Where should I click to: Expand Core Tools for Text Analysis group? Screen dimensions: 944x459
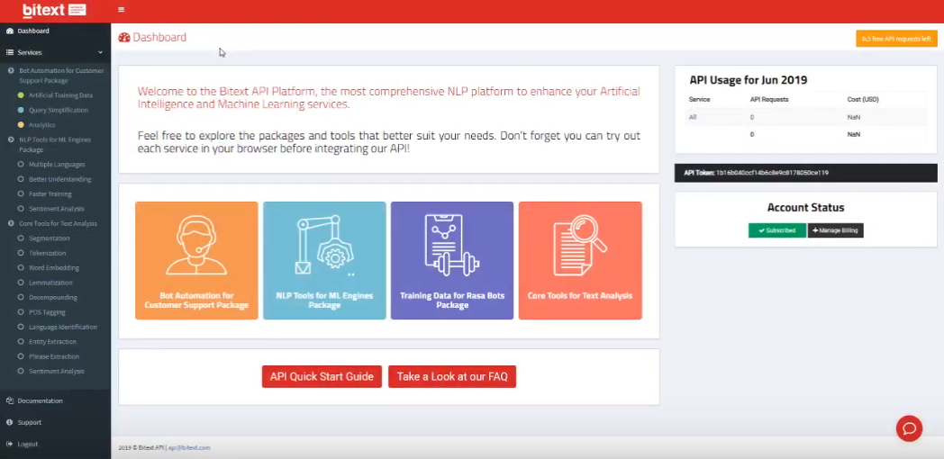[58, 224]
